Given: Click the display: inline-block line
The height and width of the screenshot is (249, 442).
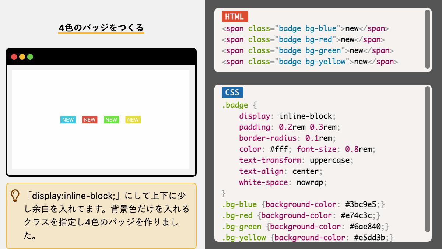Looking at the screenshot, I should click(288, 116).
